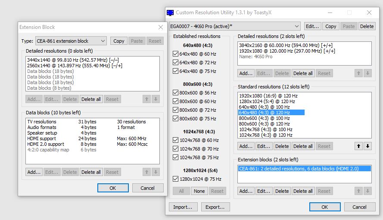Click the Custom Resolution Utility monitor icon
Image resolution: width=383 pixels, height=220 pixels.
170,13
